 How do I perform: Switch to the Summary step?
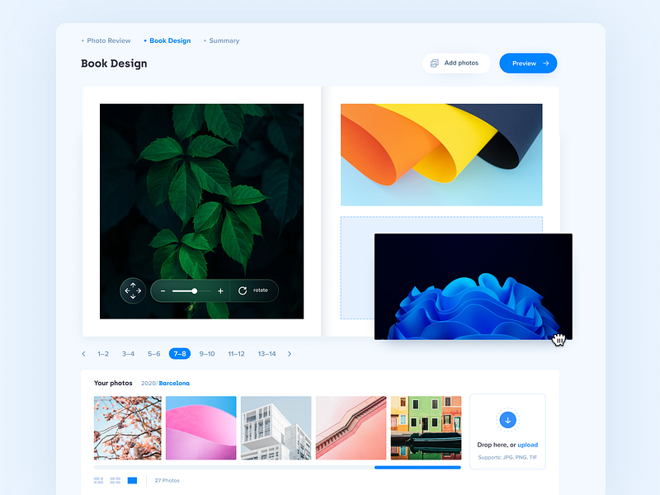224,40
